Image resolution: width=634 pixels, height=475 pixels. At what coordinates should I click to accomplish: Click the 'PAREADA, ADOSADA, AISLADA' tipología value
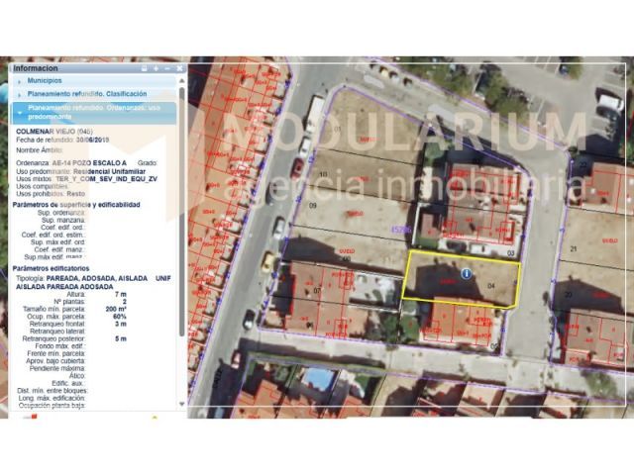(x=97, y=279)
